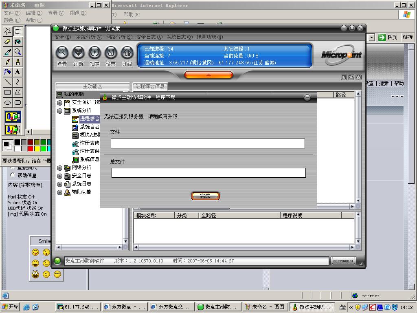Click the 文件 download progress bar

(208, 143)
